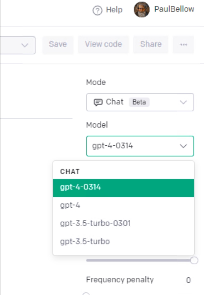Click the three-dot more options button
Viewport: 204px width, 295px height.
click(x=183, y=44)
